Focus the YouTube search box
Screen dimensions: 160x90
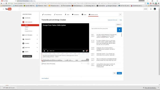[x=43, y=9]
